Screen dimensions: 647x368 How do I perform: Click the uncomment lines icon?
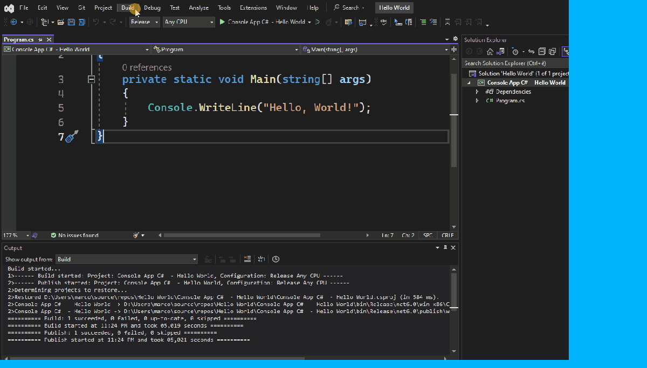pos(433,22)
